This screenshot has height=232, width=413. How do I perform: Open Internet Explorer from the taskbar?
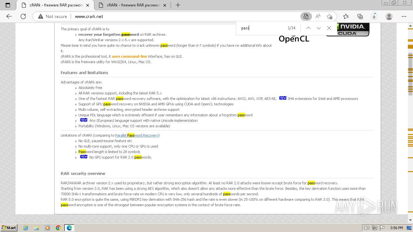[x=26, y=228]
